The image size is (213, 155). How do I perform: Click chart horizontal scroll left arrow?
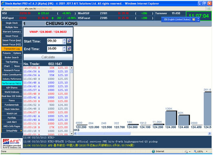[75, 133]
